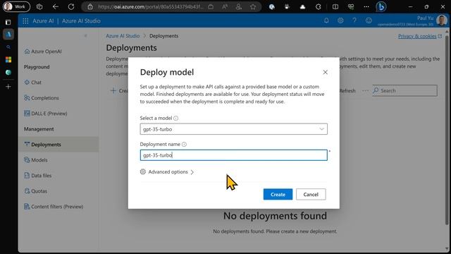The width and height of the screenshot is (451, 254).
Task: Open the Chat playground
Action: click(x=33, y=83)
